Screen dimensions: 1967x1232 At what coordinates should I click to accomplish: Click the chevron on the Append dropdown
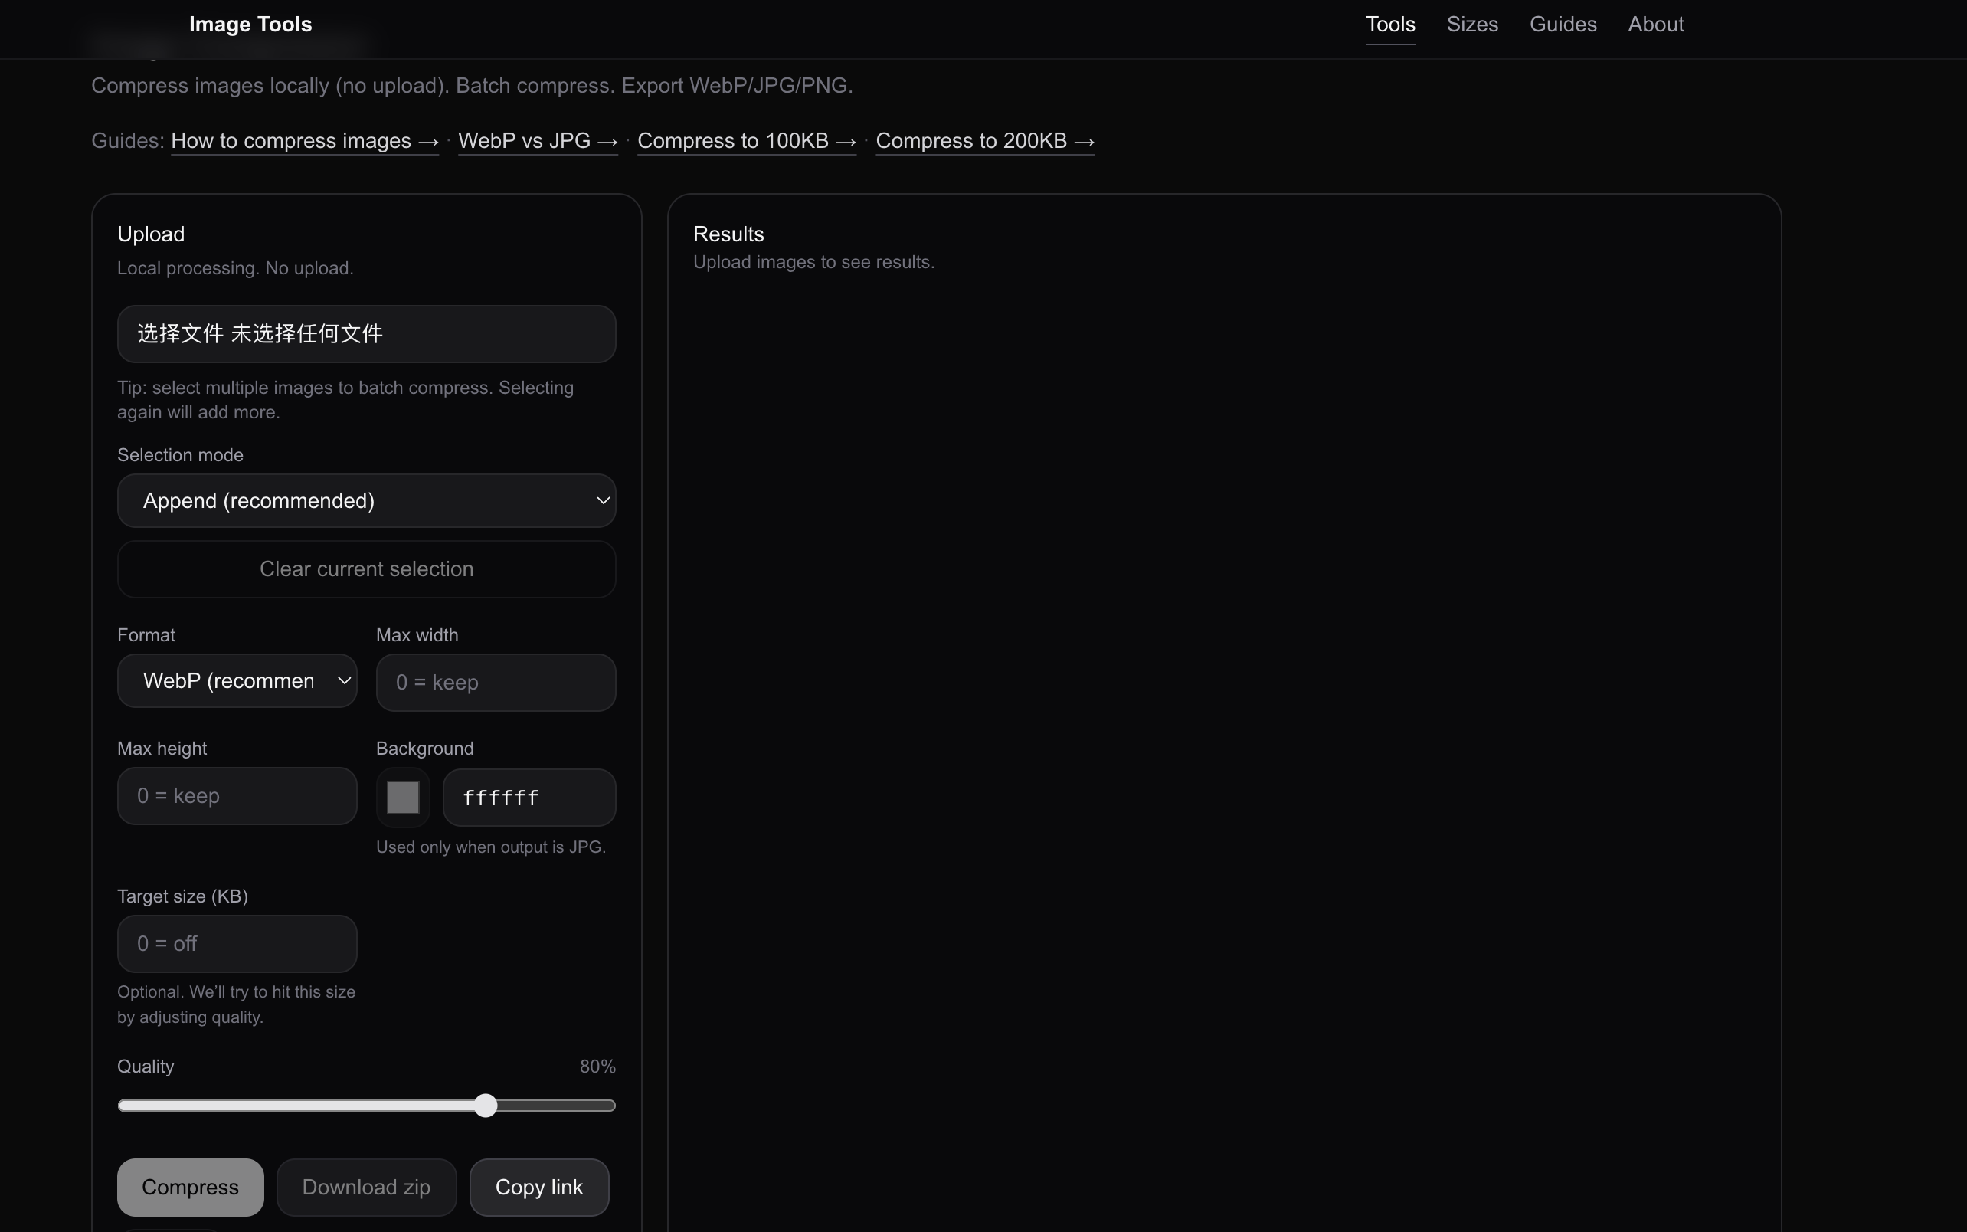tap(603, 500)
